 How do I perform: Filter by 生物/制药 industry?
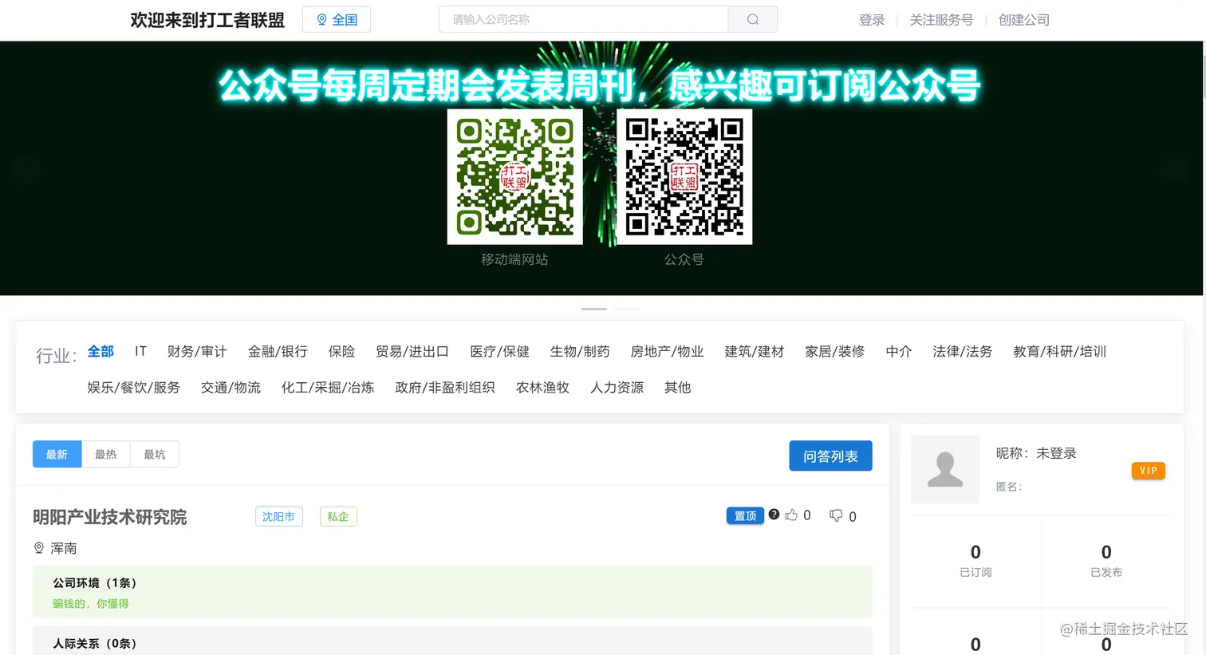[580, 351]
